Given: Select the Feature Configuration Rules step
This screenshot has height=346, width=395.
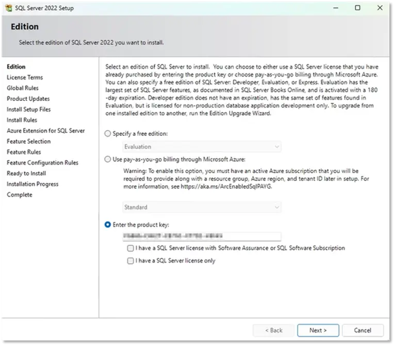Looking at the screenshot, I should coord(43,163).
